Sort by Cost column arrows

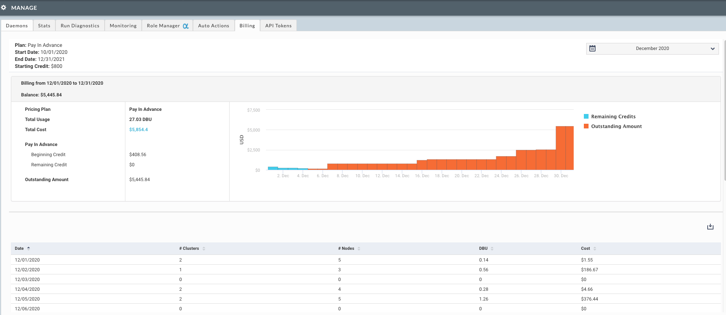click(x=595, y=249)
